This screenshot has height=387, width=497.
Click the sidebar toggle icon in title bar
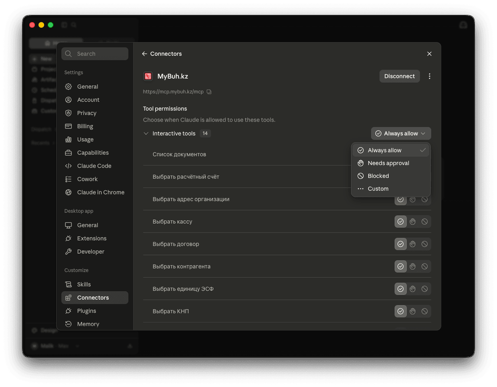click(x=64, y=25)
